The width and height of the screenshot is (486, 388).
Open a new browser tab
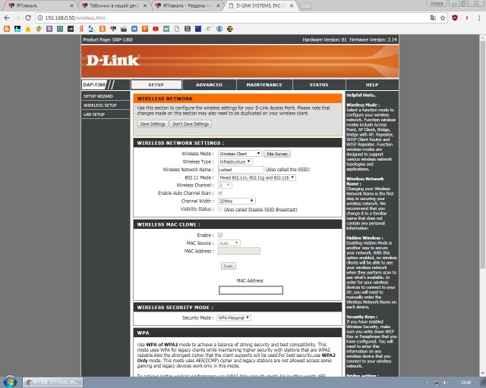click(x=305, y=6)
